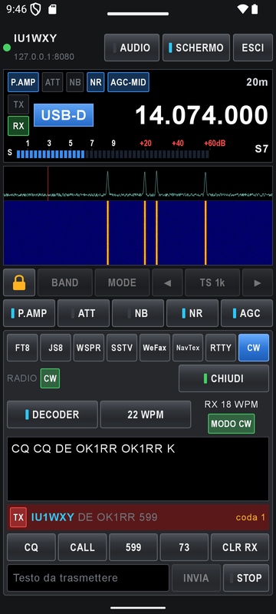The width and height of the screenshot is (276, 614).
Task: Tap decoded text CQ CQ DE OK1RR
Action: (94, 449)
